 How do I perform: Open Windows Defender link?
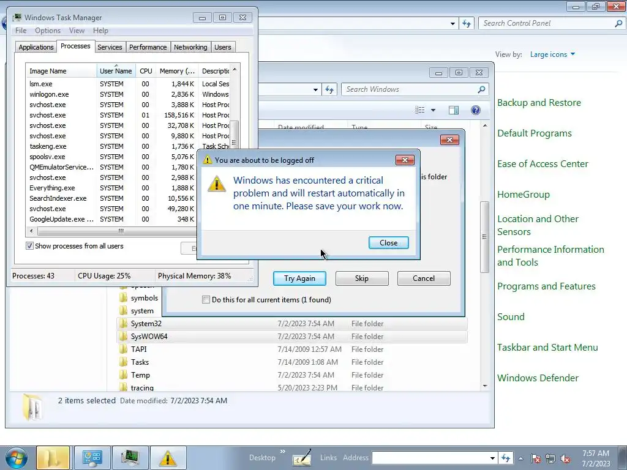538,378
